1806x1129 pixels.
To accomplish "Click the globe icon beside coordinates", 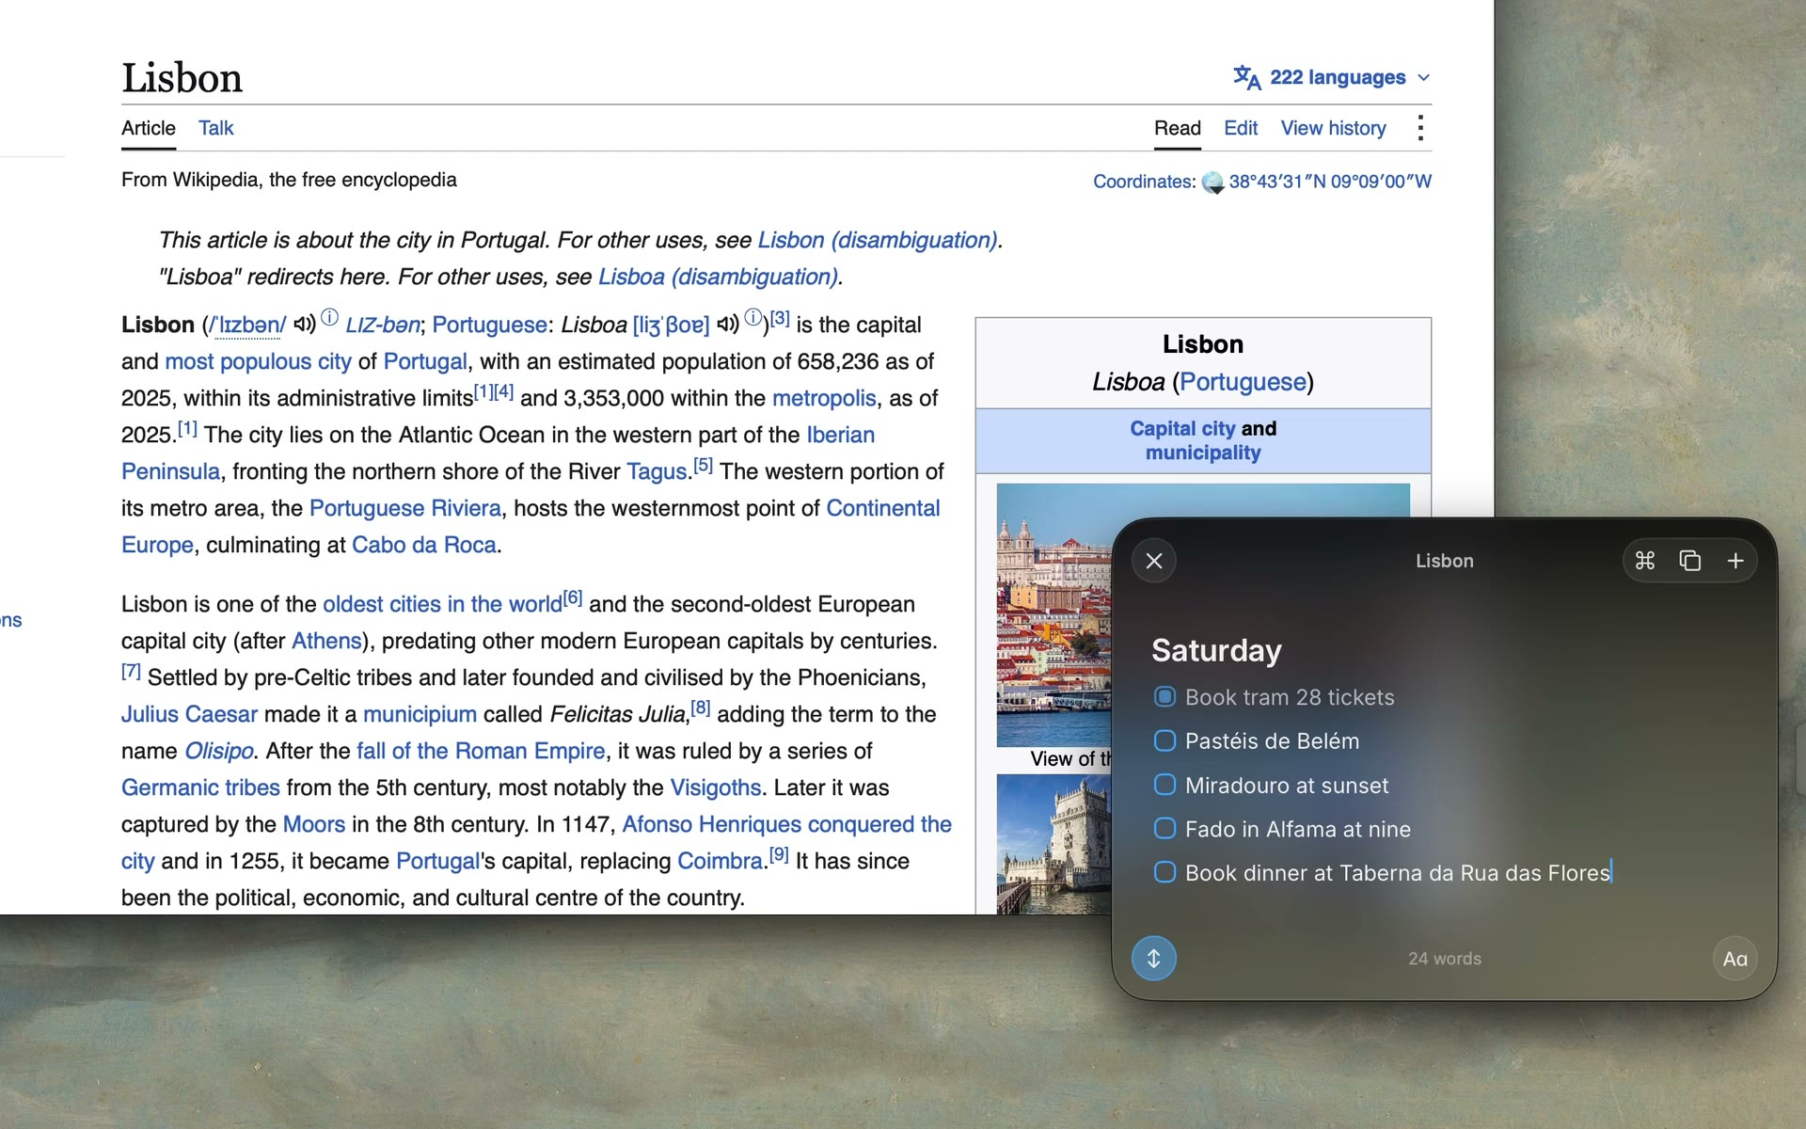I will (1212, 183).
